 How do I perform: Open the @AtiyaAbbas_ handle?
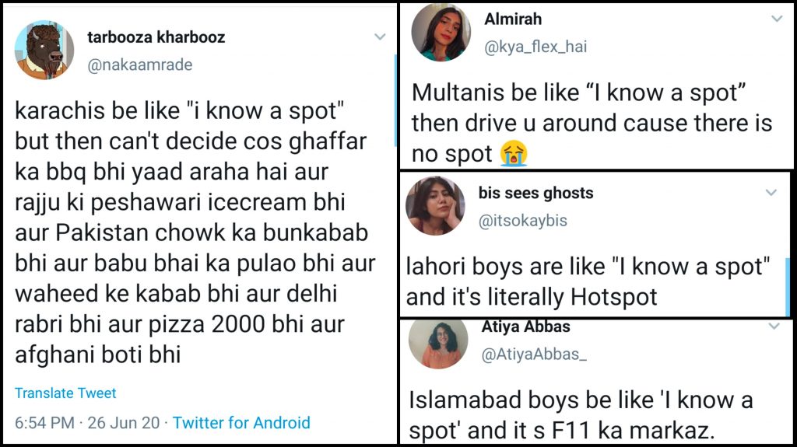tap(536, 354)
